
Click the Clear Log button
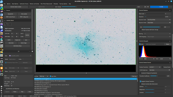click(x=134, y=76)
